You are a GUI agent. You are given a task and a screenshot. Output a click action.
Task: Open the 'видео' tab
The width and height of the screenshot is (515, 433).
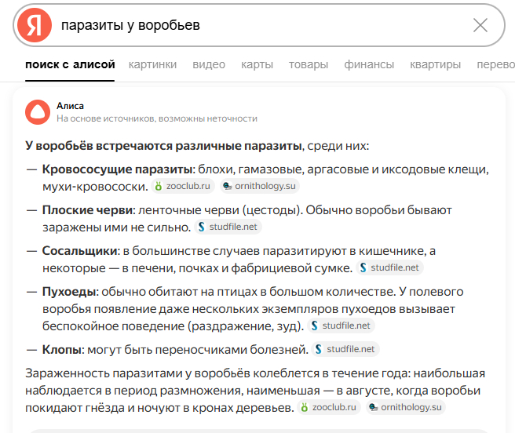pyautogui.click(x=209, y=64)
